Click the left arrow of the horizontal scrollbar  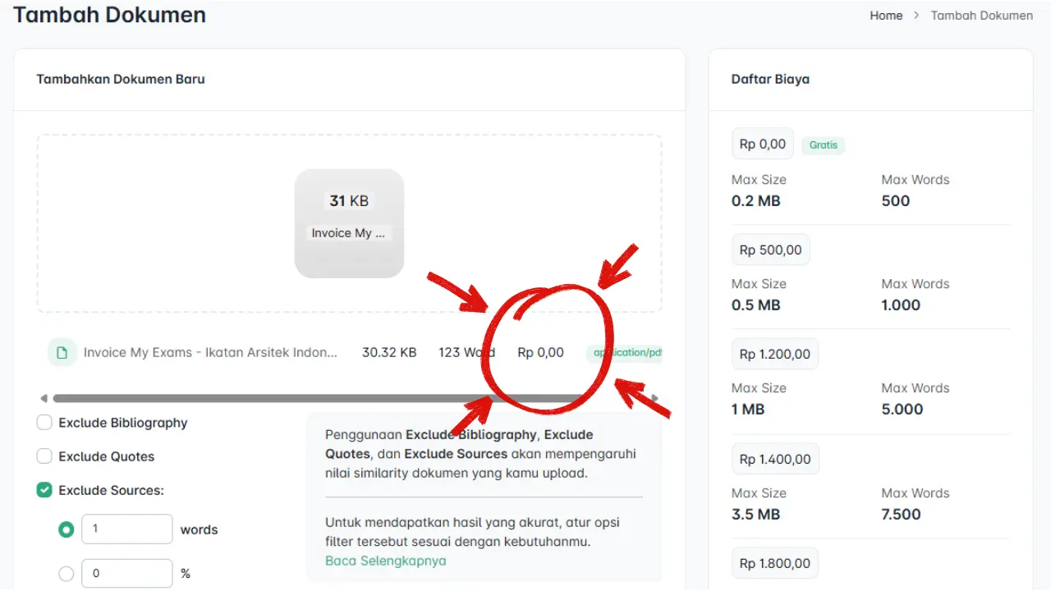(44, 399)
